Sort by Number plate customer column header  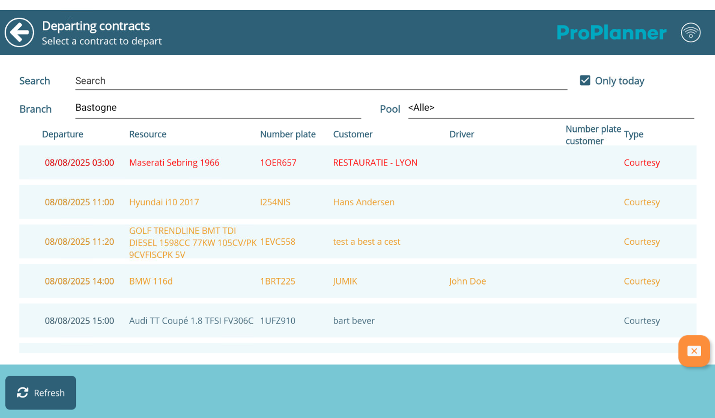(593, 135)
